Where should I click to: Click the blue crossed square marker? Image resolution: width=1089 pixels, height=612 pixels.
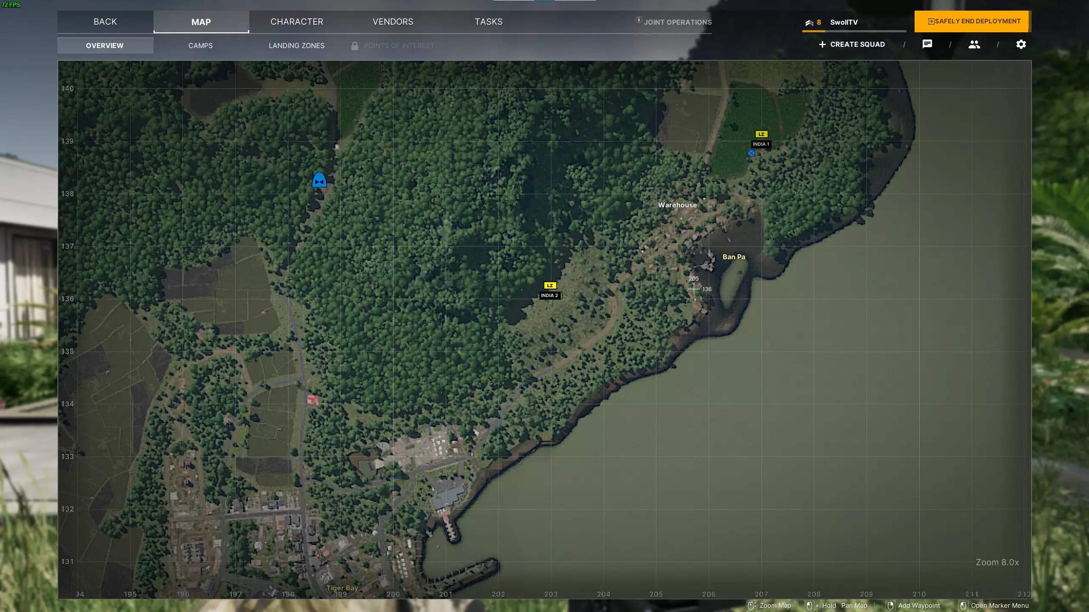[x=751, y=153]
